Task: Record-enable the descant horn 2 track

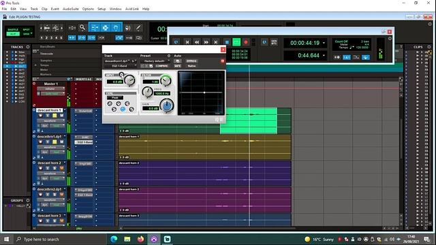Action: (40, 168)
